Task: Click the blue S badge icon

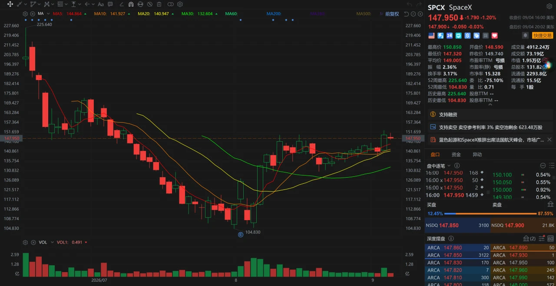Action: [467, 36]
